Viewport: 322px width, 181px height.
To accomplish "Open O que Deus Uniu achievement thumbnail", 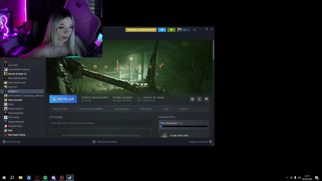I will pyautogui.click(x=164, y=135).
